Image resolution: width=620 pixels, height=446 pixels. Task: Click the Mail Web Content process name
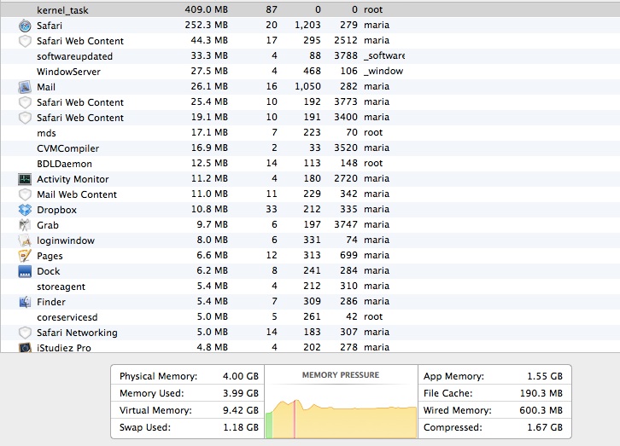tap(77, 194)
